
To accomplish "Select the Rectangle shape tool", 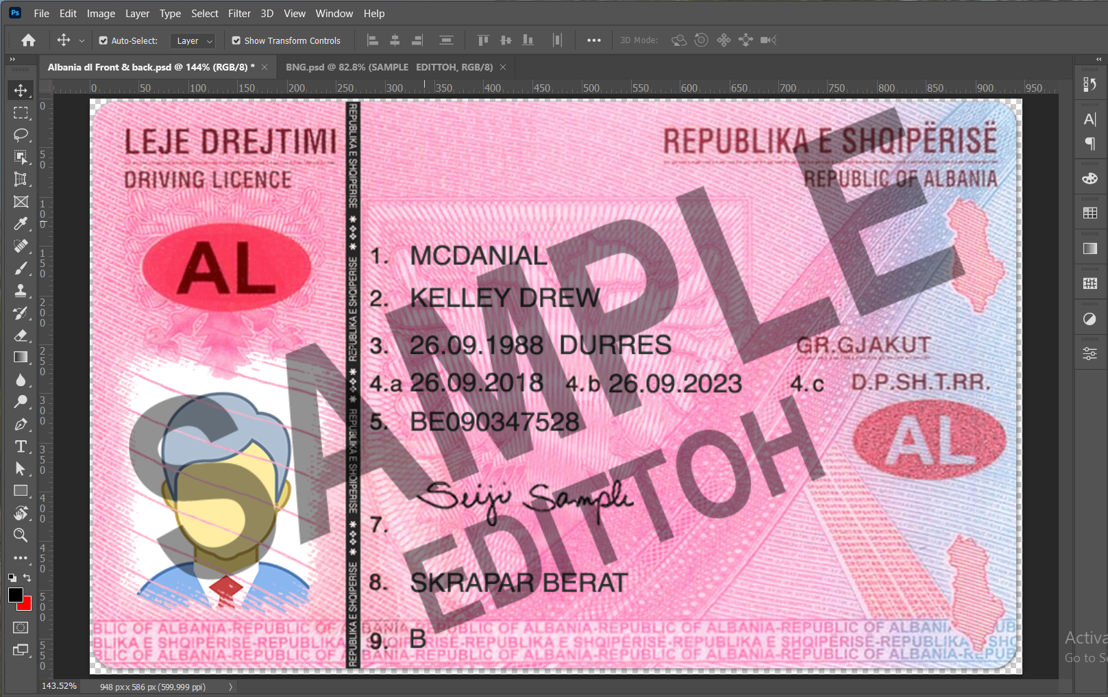I will point(21,491).
